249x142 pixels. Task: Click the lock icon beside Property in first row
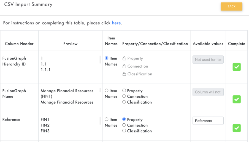[124, 58]
